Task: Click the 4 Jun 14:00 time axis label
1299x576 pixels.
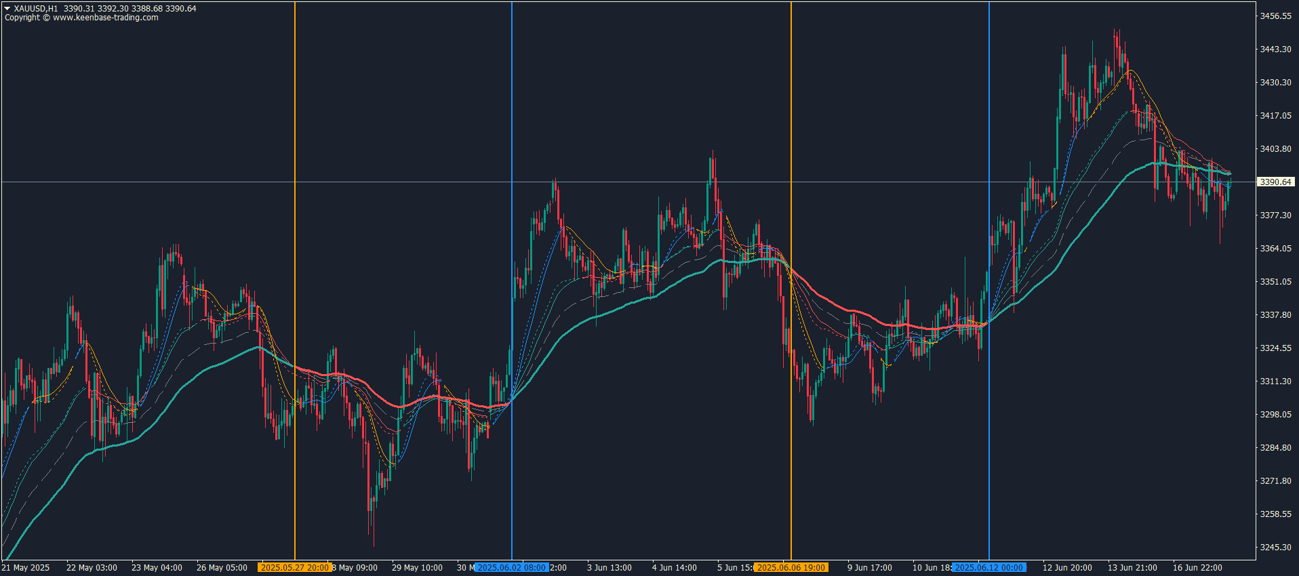Action: (x=674, y=568)
